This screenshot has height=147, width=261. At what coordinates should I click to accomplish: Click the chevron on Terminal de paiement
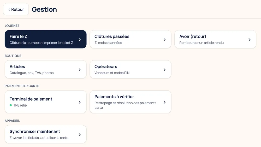pyautogui.click(x=80, y=102)
